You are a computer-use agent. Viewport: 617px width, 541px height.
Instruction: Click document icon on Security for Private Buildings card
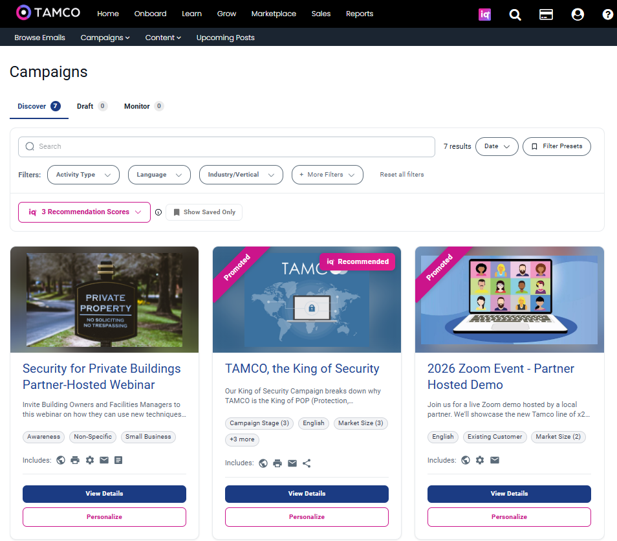tap(118, 460)
